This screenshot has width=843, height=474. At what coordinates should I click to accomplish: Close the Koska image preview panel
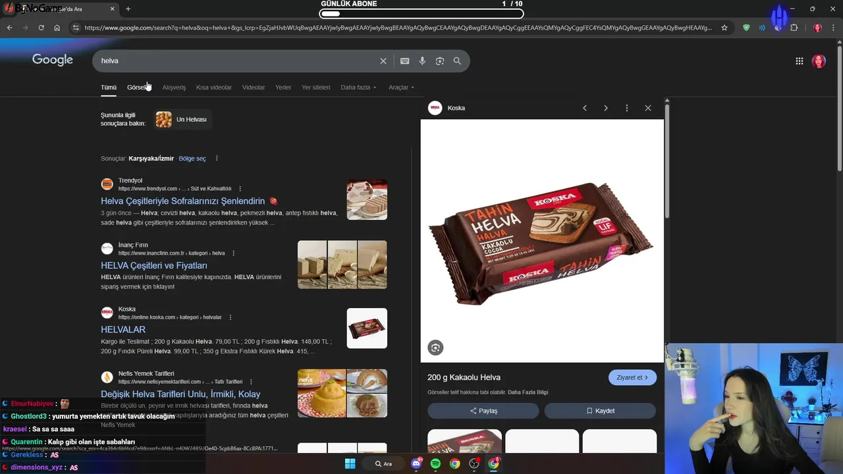(x=648, y=108)
